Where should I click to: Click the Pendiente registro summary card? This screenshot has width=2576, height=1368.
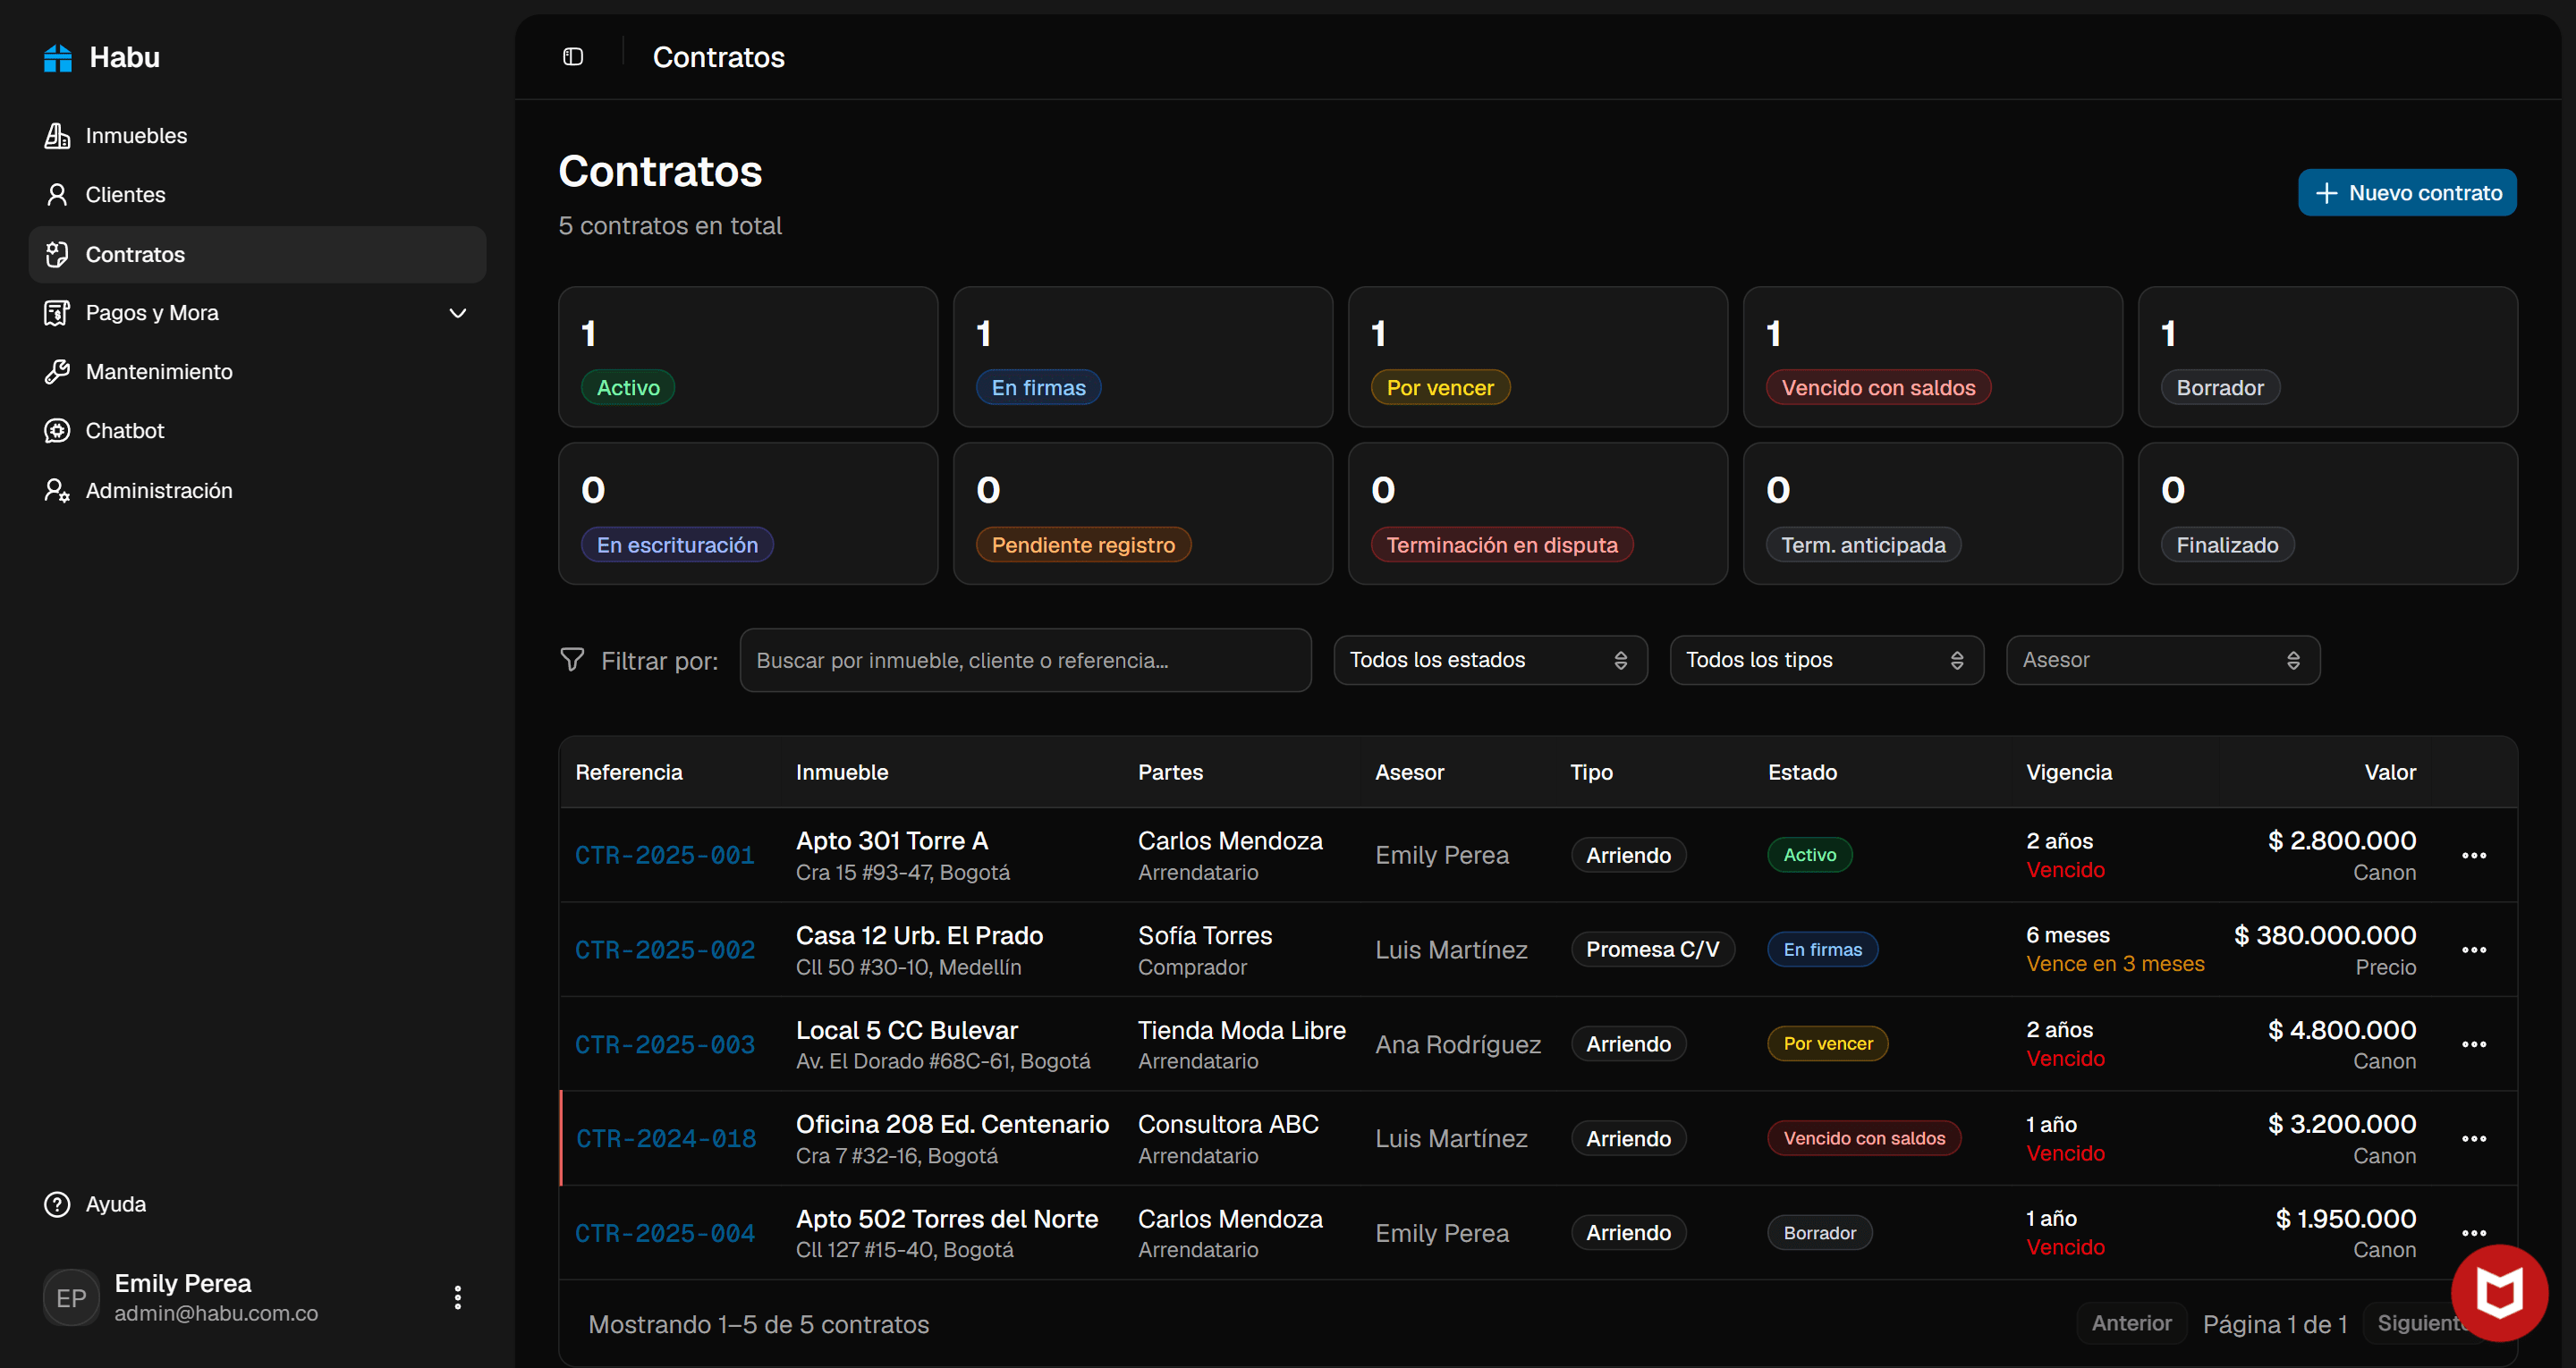coord(1143,514)
